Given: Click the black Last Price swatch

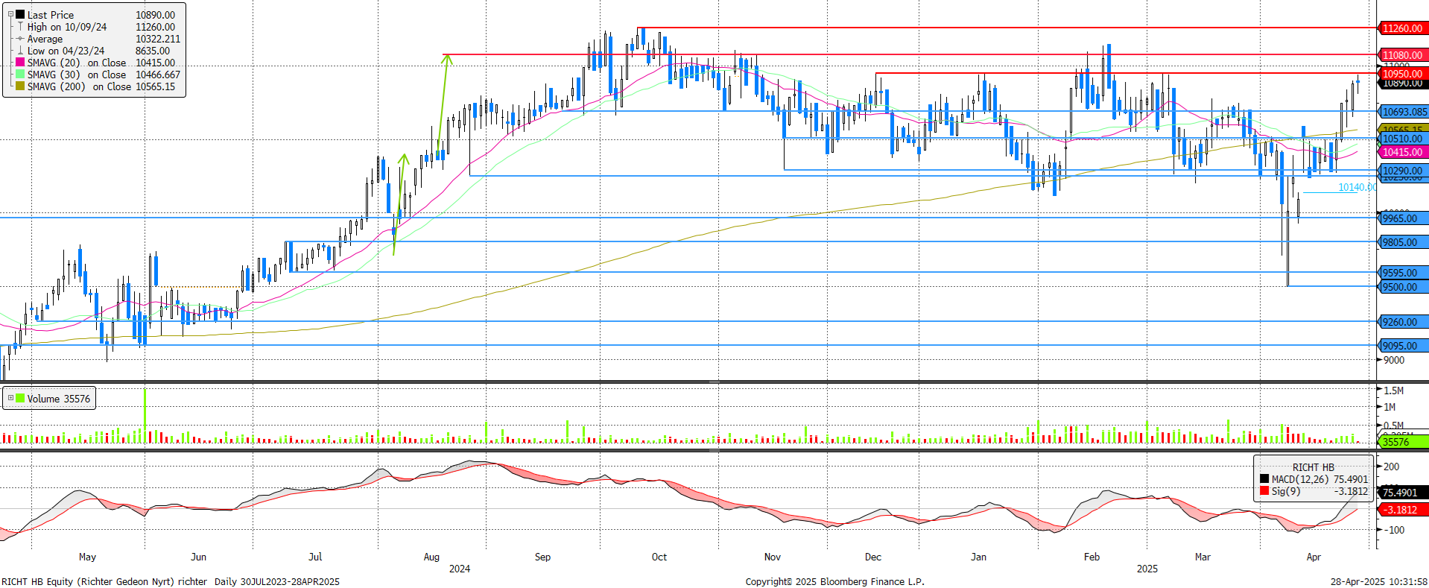Looking at the screenshot, I should (20, 14).
